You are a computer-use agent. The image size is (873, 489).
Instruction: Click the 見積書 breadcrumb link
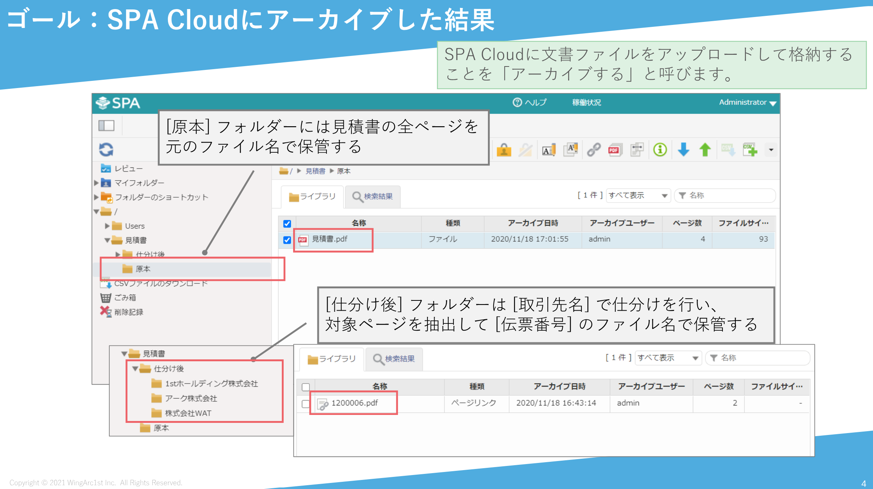coord(315,171)
